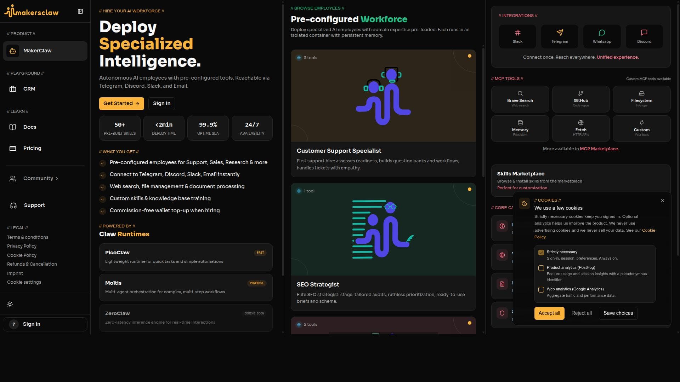Click hero Sign In button
This screenshot has width=680, height=382.
point(161,103)
